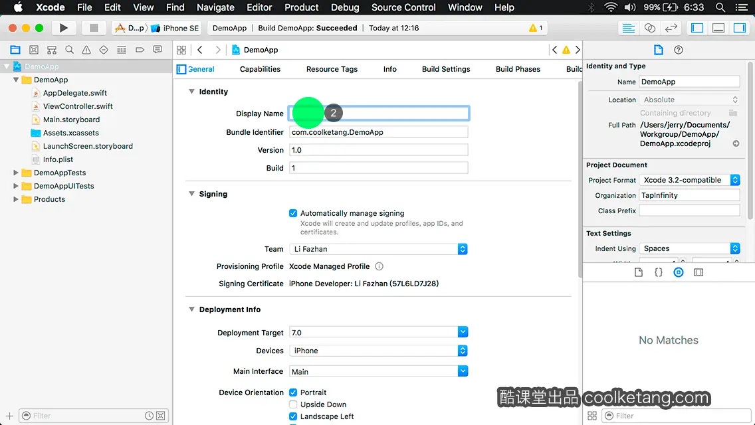Open Spotlight search in menu bar
This screenshot has height=425, width=755.
click(x=720, y=7)
